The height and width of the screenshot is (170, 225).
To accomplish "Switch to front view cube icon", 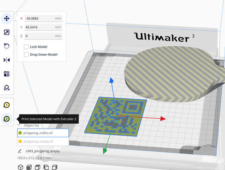I will 29,167.
